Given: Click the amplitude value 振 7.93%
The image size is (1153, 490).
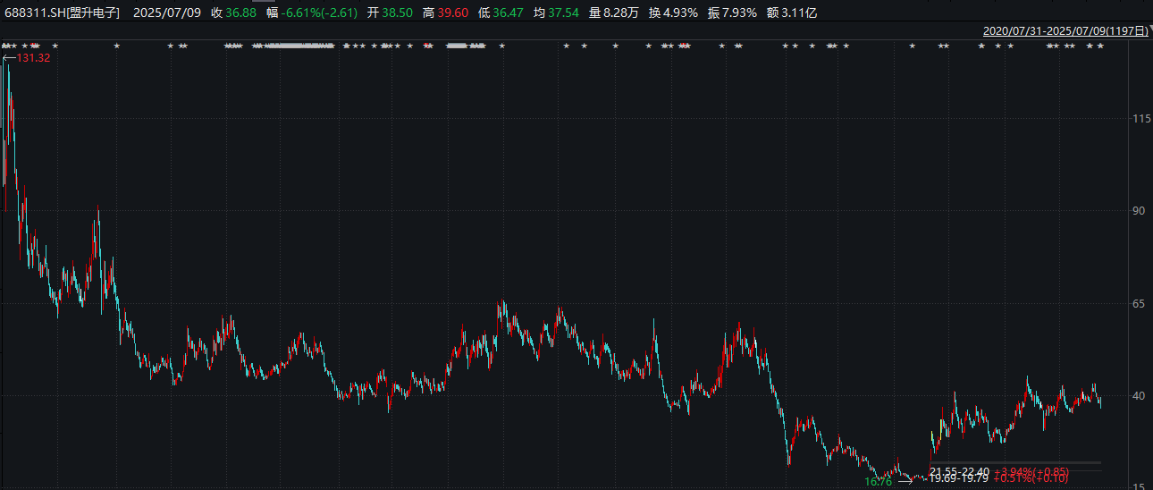Looking at the screenshot, I should 731,13.
